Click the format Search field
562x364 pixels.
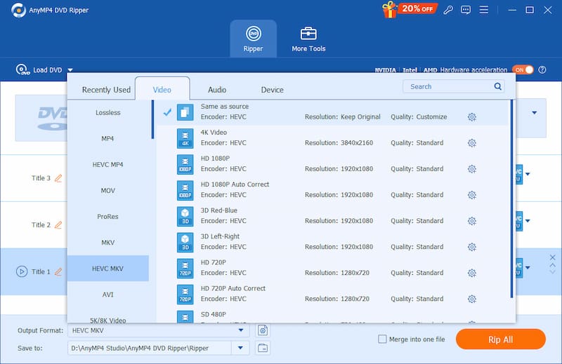click(453, 86)
